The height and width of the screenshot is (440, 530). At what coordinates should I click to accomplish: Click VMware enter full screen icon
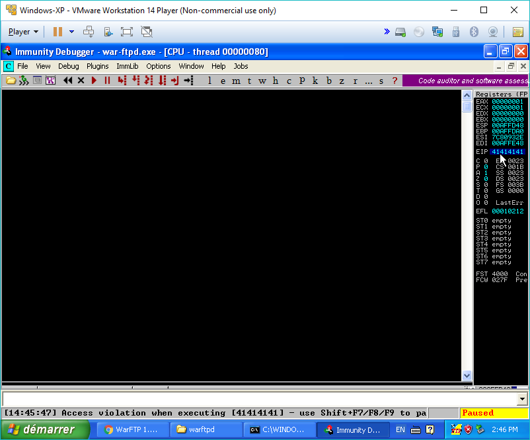(x=127, y=32)
